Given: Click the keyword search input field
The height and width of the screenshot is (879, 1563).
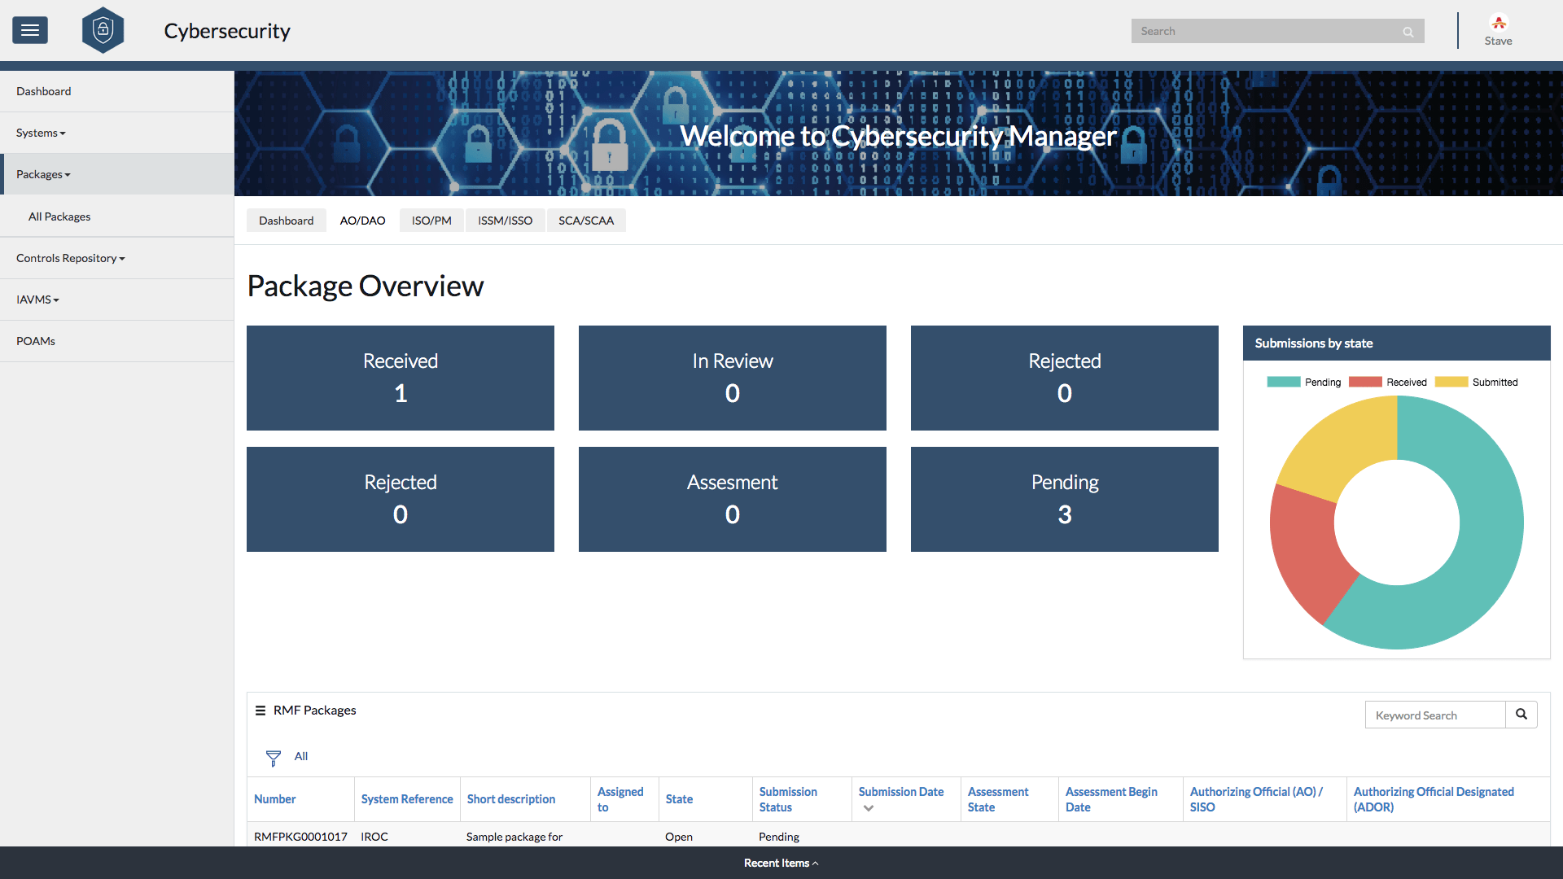Looking at the screenshot, I should tap(1435, 714).
